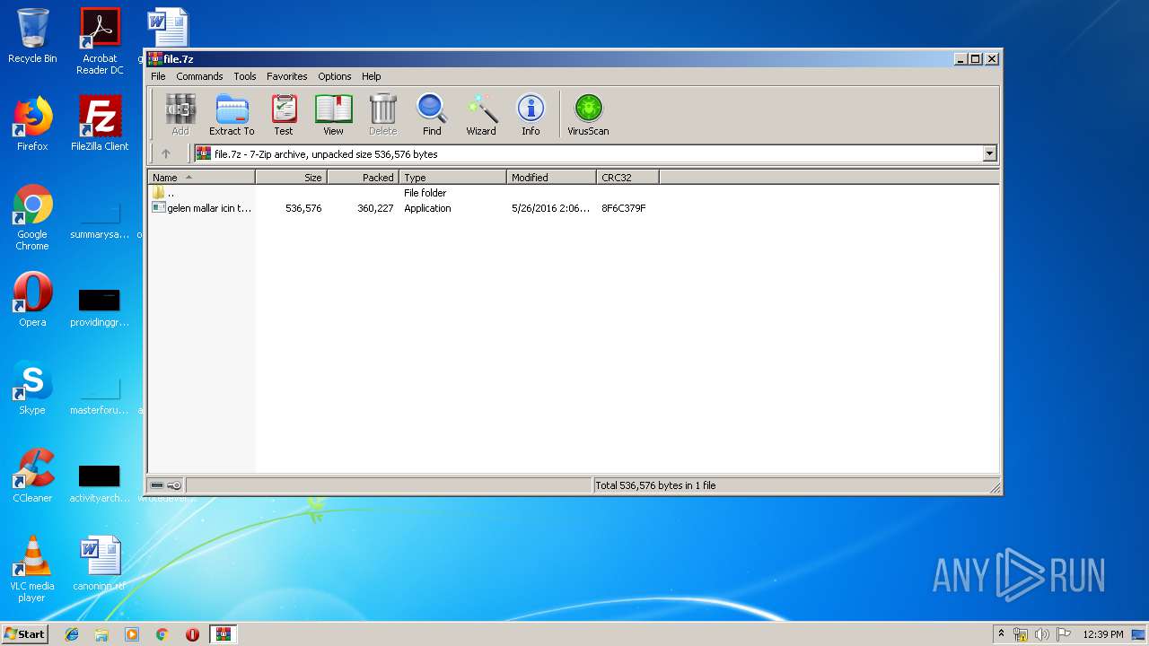The image size is (1149, 646).
Task: Click the Add archive toolbar icon
Action: click(180, 115)
